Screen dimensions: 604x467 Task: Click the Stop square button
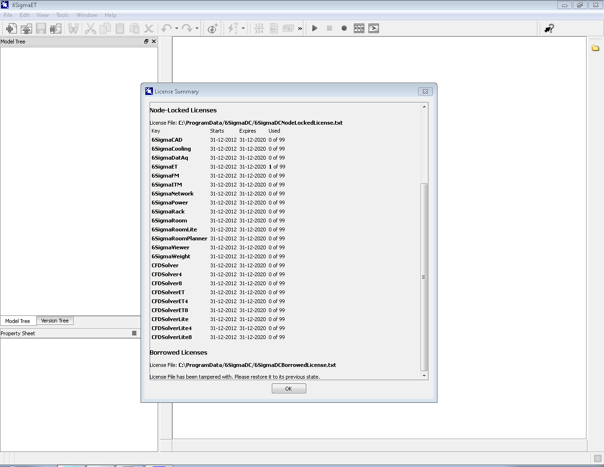click(329, 28)
